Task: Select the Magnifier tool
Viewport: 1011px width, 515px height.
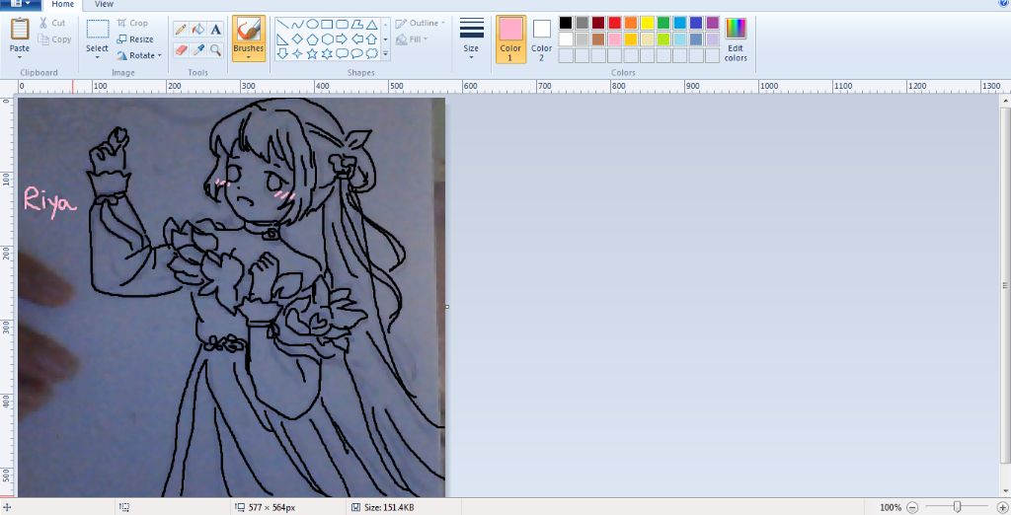Action: (x=215, y=49)
